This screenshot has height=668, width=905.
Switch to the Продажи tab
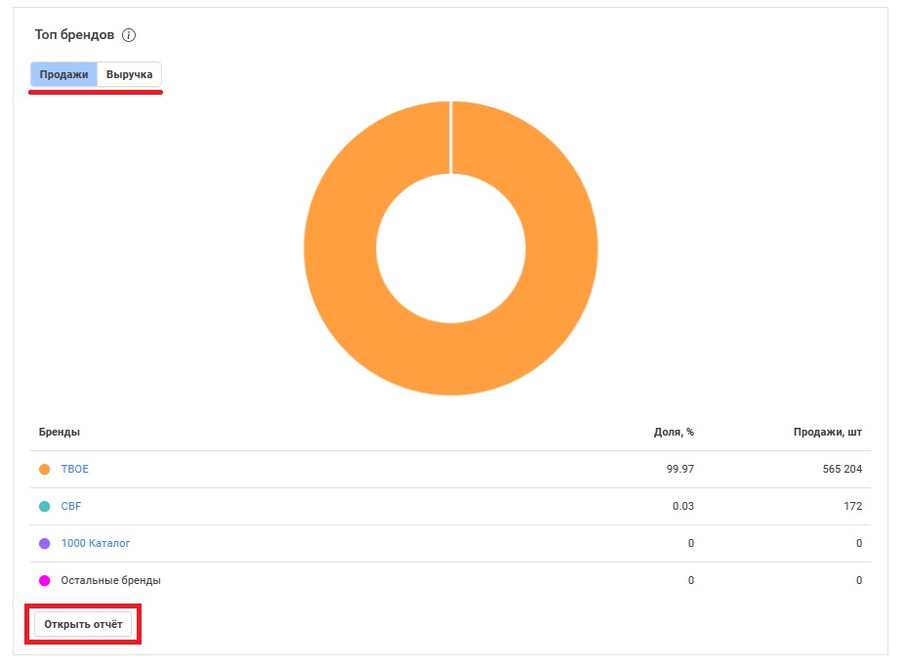63,74
